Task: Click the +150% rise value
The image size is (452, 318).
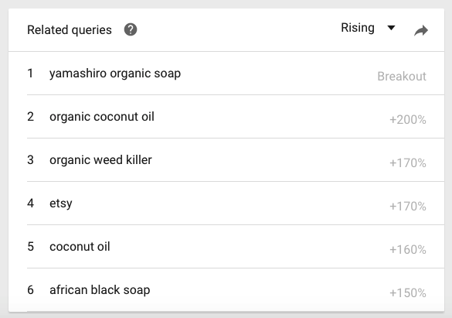Action: [408, 293]
